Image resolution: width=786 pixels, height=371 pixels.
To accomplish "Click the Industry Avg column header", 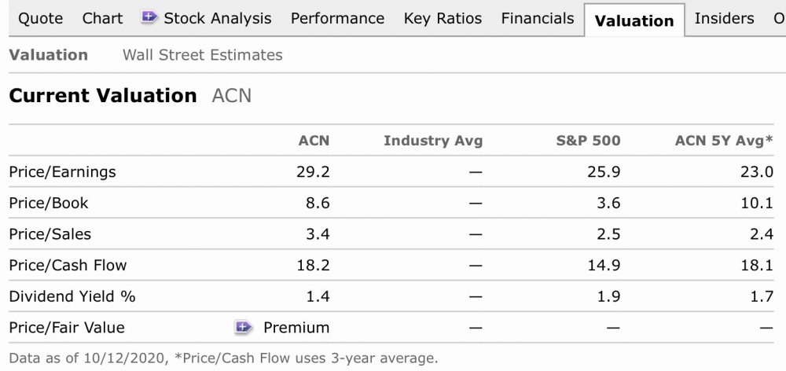I will click(x=433, y=141).
